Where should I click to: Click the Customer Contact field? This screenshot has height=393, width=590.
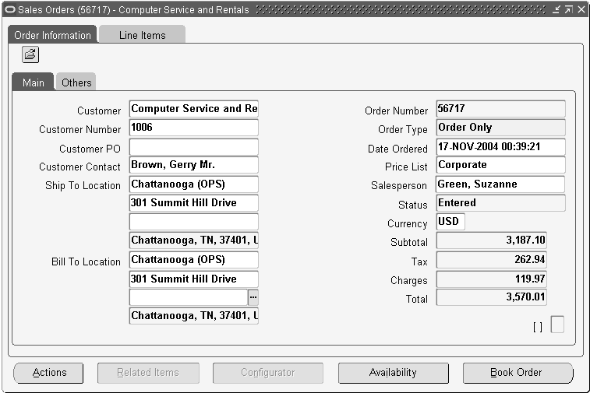coord(194,165)
